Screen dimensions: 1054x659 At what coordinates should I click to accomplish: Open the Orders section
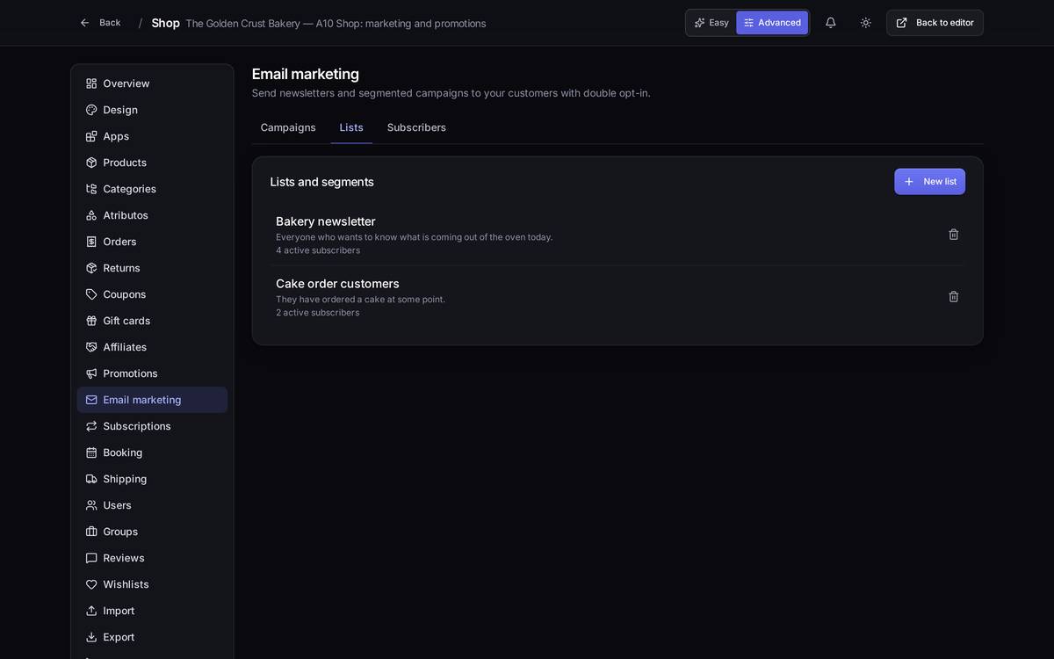tap(152, 242)
